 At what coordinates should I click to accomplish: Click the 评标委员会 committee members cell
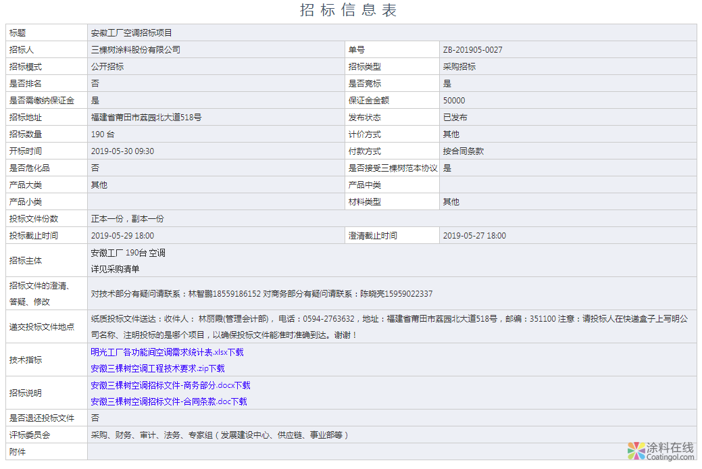223,435
